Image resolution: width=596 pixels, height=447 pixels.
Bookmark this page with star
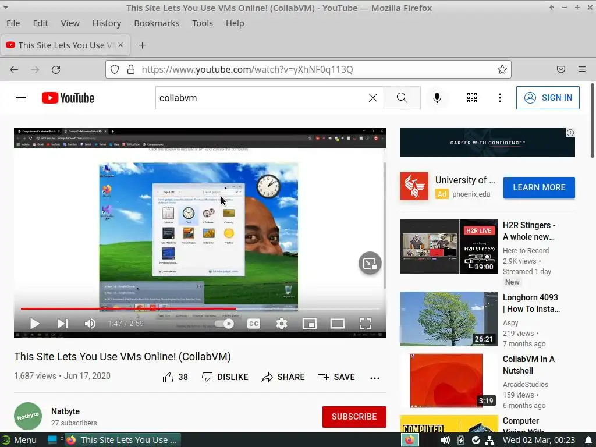click(x=502, y=69)
